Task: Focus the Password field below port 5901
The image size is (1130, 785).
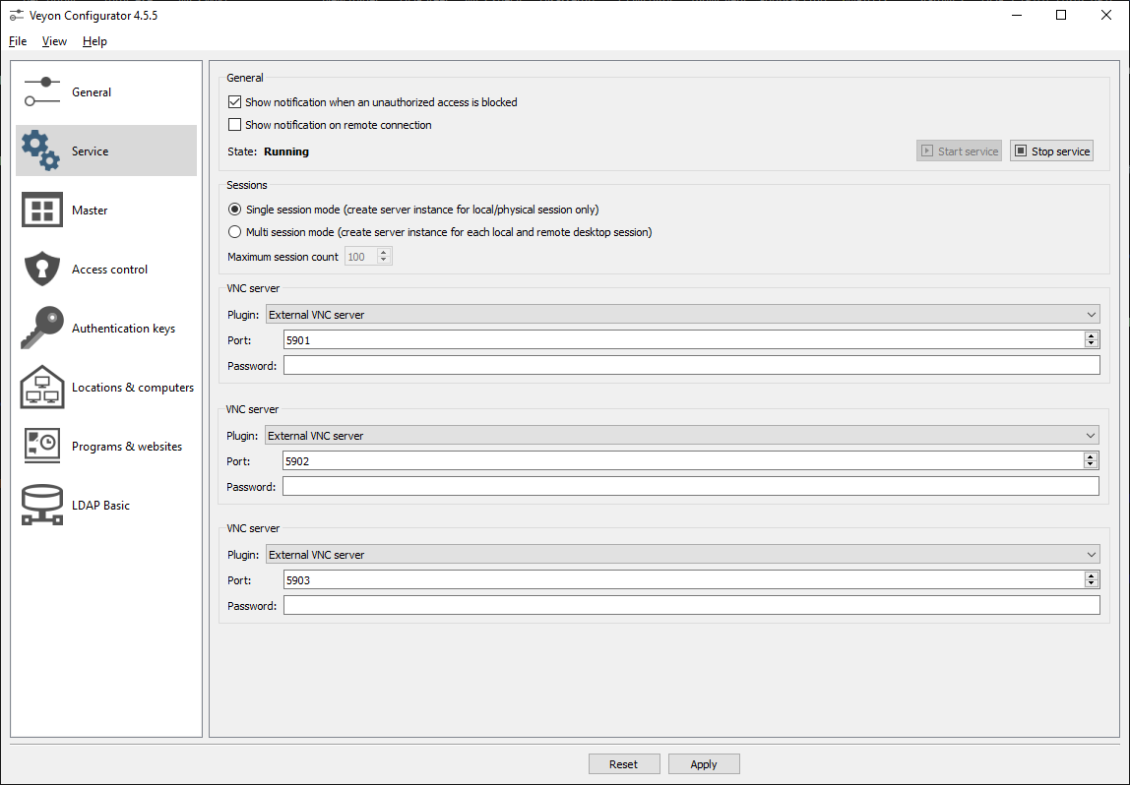Action: pos(692,365)
